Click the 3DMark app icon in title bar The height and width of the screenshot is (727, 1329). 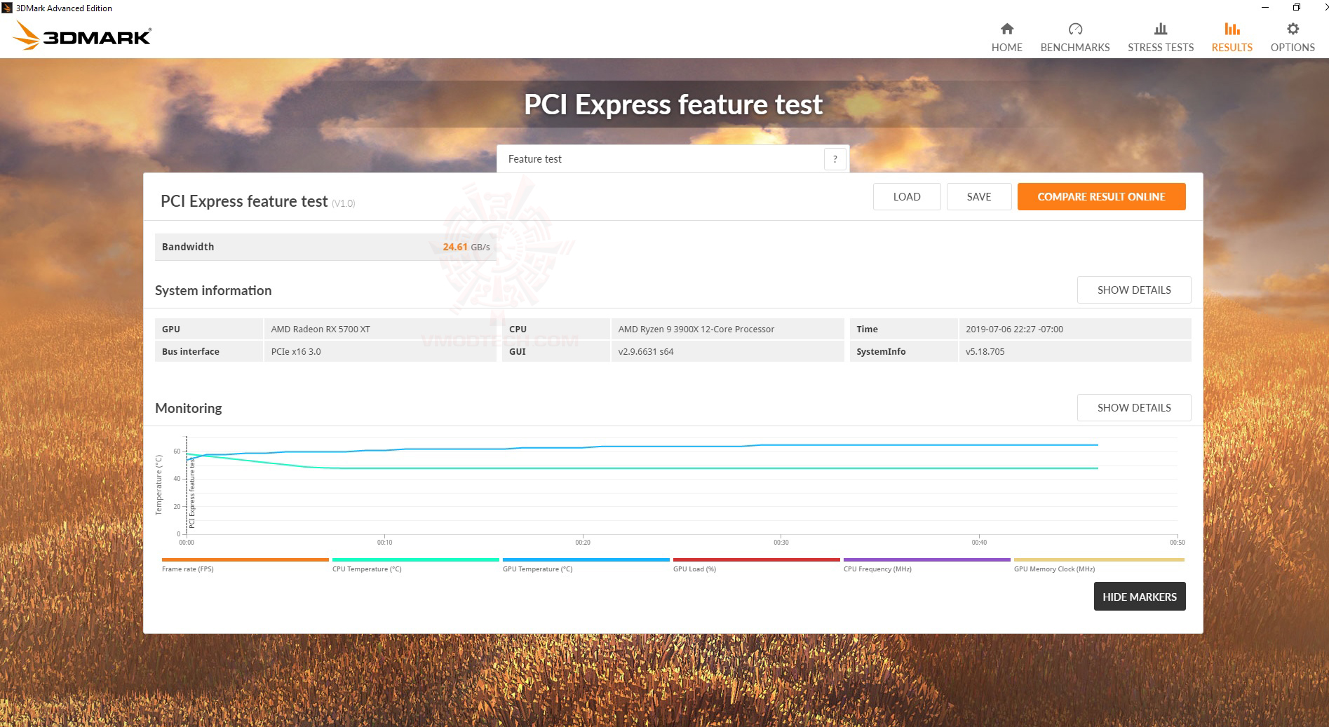click(7, 8)
